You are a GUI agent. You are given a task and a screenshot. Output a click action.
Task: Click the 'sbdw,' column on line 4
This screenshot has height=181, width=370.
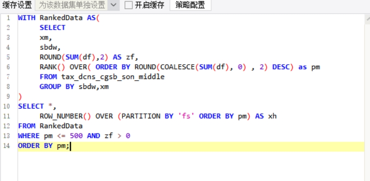pos(50,48)
